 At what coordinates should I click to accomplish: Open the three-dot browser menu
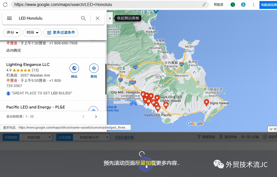(x=254, y=5)
